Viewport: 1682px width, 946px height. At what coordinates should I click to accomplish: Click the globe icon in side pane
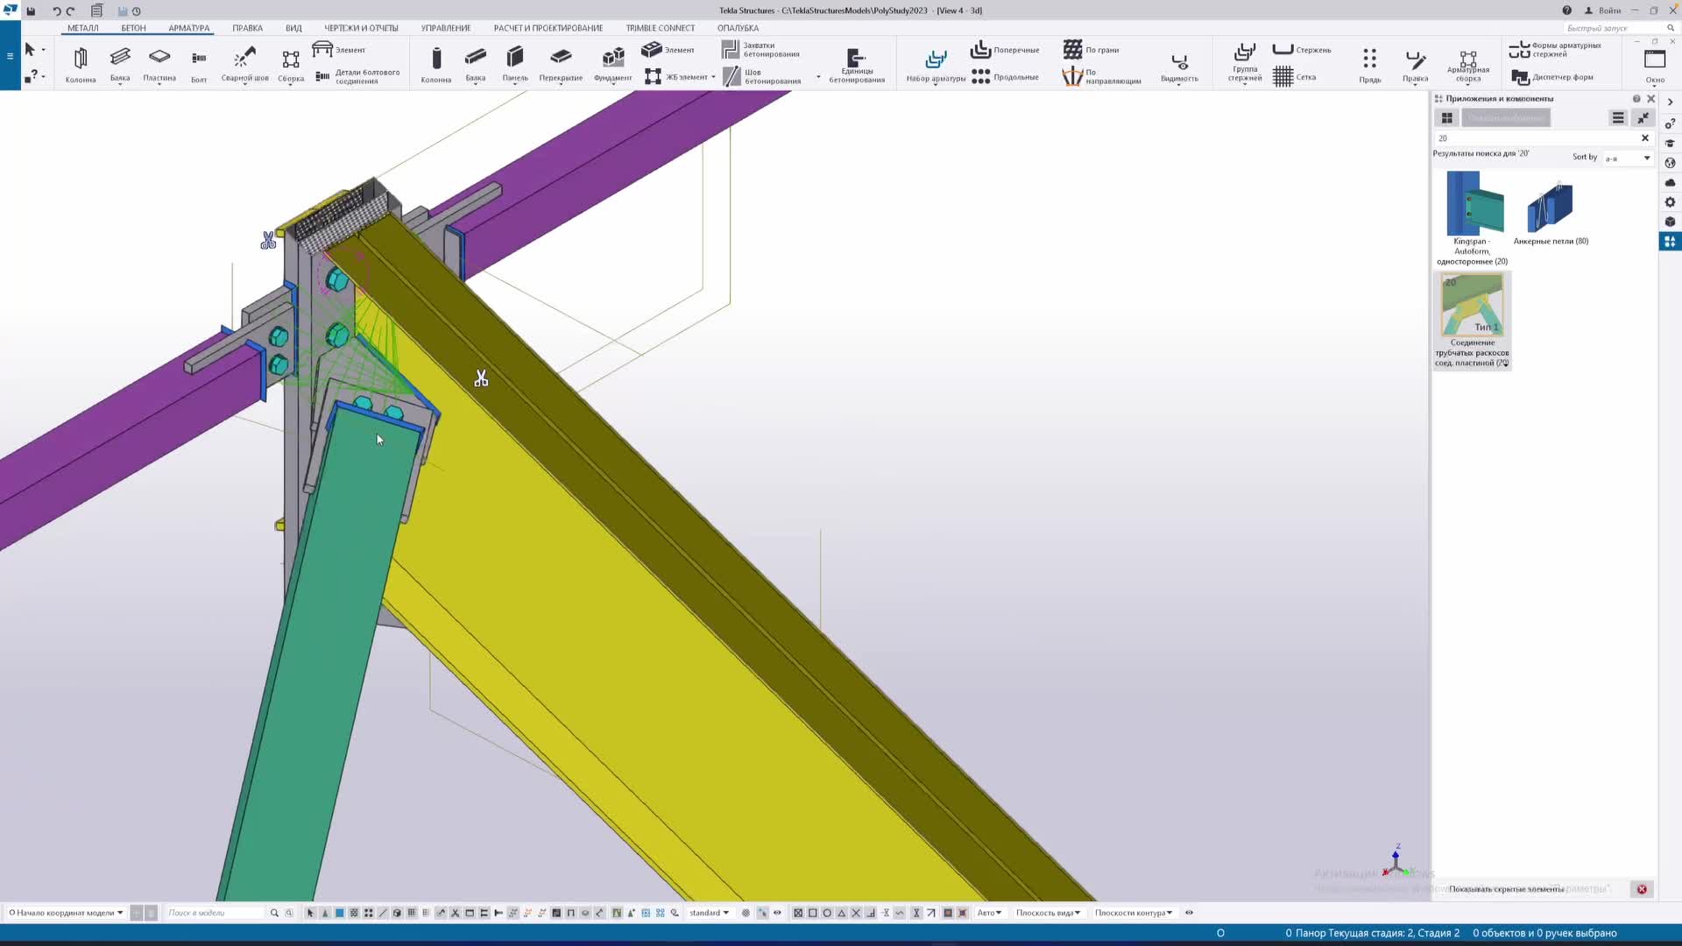click(x=1670, y=163)
